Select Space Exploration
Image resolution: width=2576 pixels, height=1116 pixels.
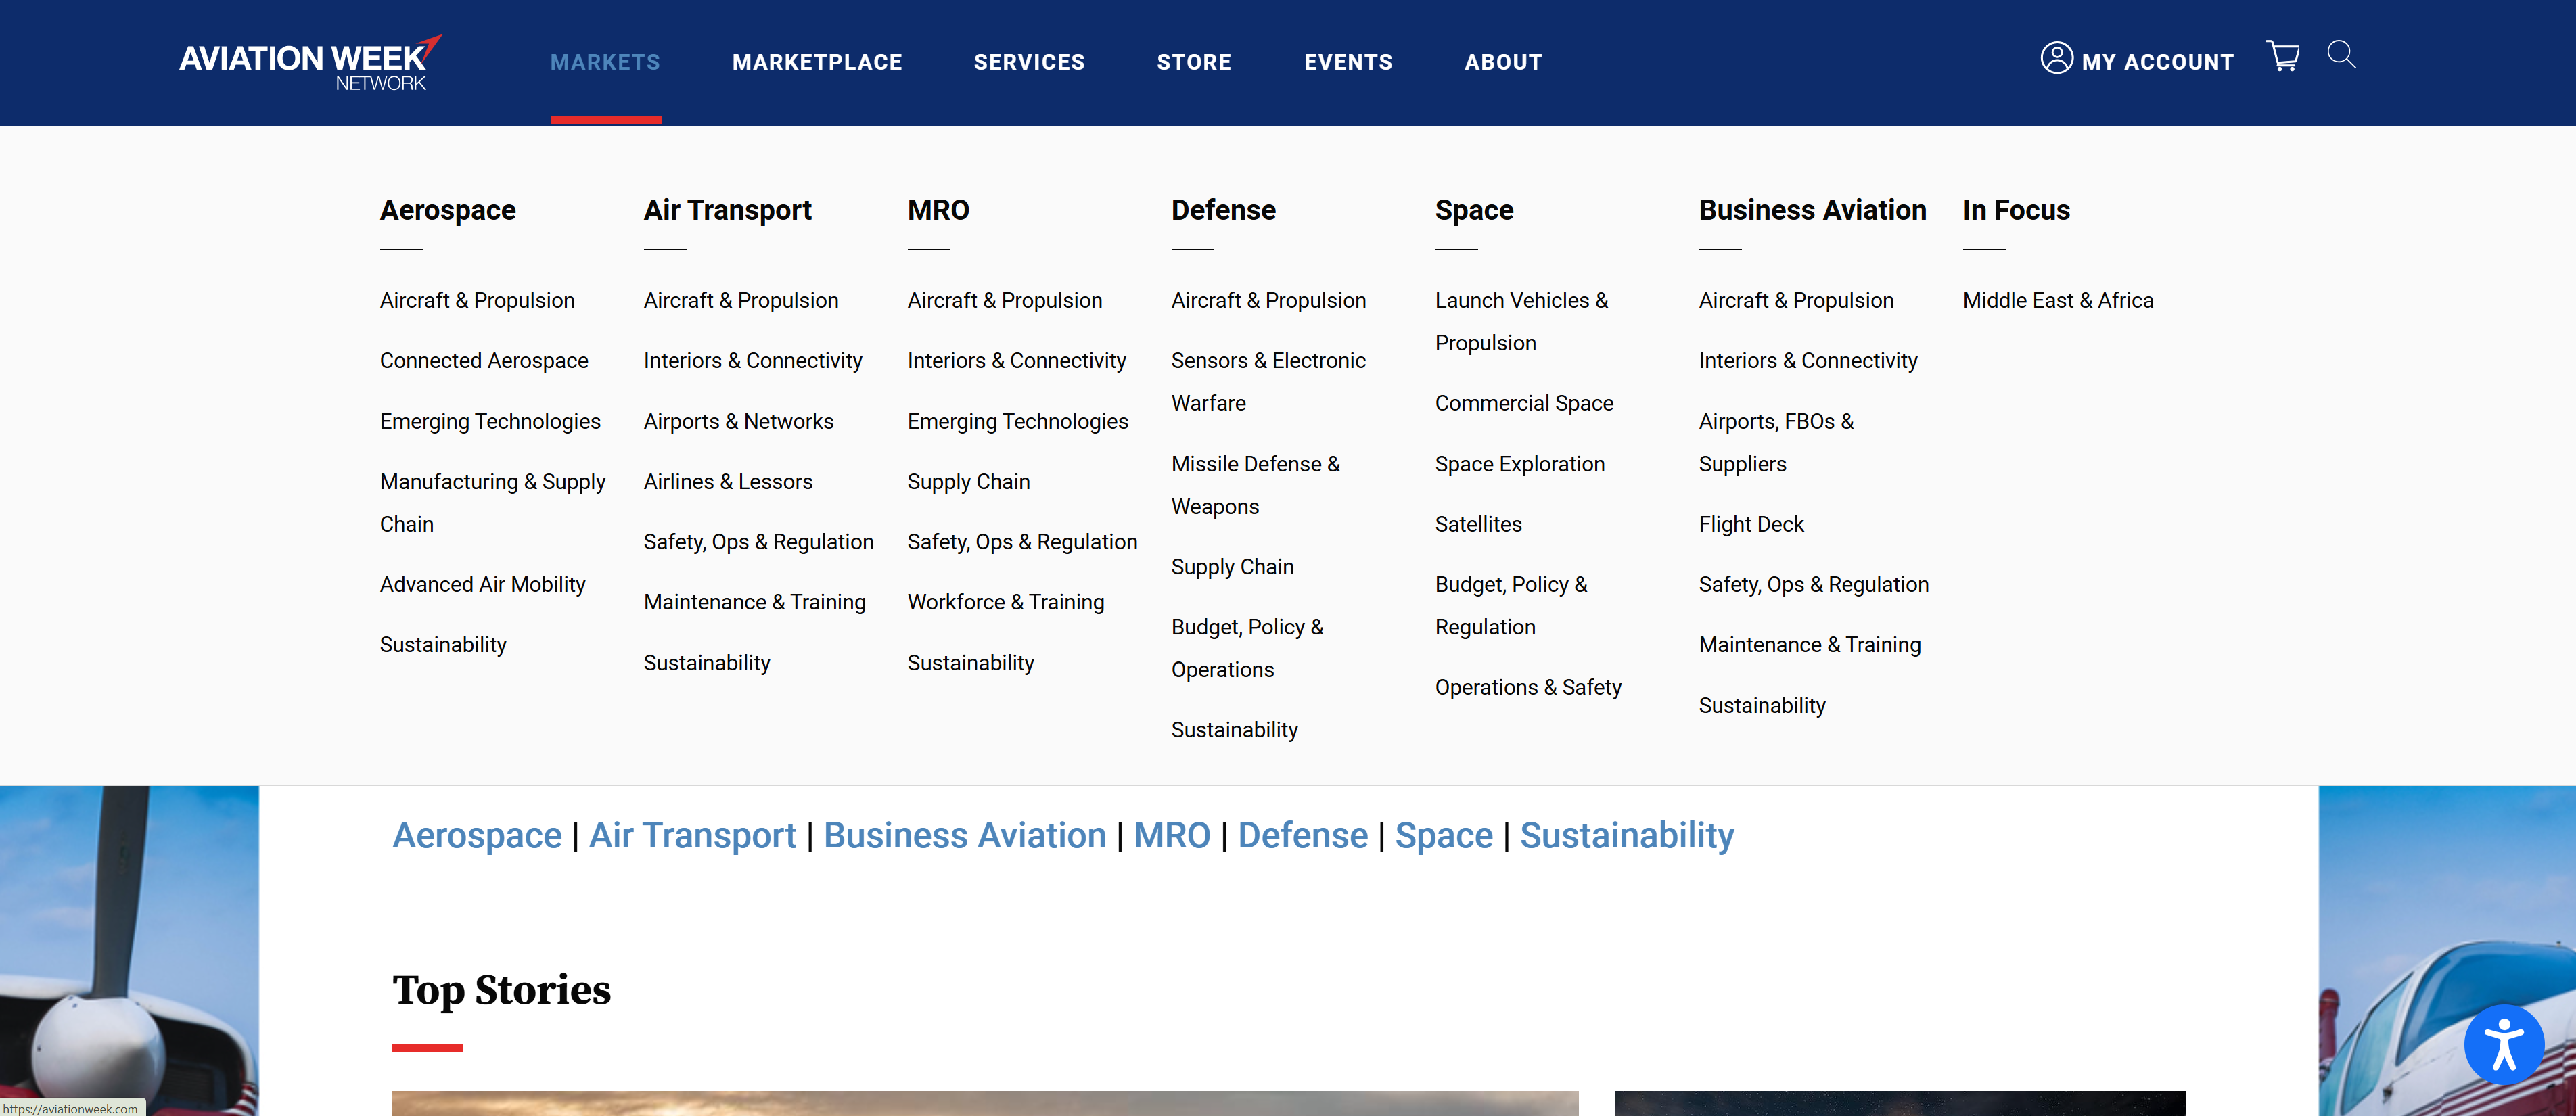coord(1519,464)
